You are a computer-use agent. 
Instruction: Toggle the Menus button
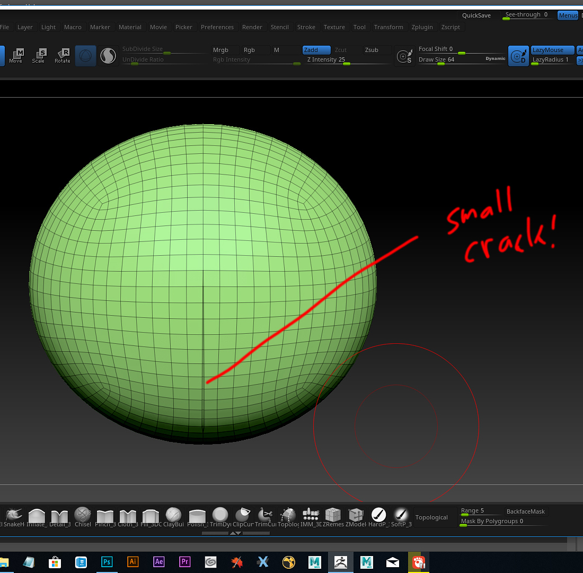coord(568,15)
